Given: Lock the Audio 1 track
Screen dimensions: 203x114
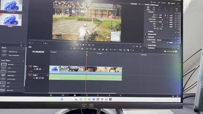Looking at the screenshot, I should [x=34, y=78].
